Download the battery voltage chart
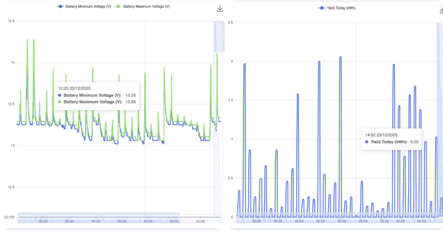 [x=219, y=9]
